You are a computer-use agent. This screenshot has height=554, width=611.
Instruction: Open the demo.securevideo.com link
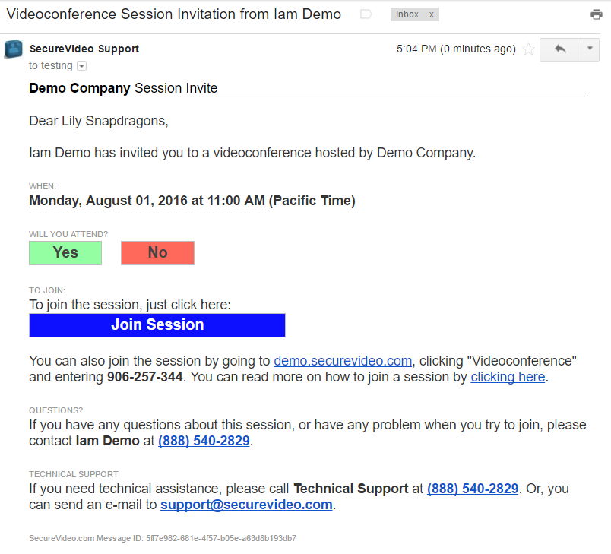(343, 361)
